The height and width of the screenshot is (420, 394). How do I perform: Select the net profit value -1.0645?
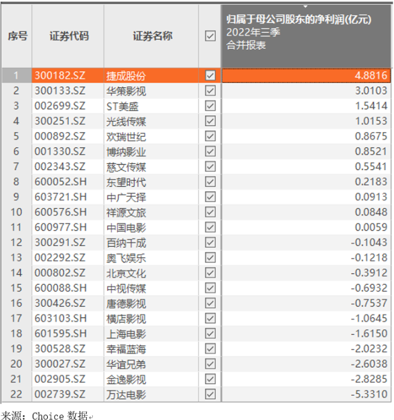click(369, 318)
